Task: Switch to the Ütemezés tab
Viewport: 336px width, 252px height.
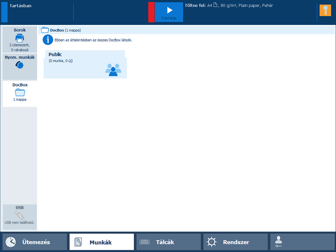Action: (x=35, y=242)
